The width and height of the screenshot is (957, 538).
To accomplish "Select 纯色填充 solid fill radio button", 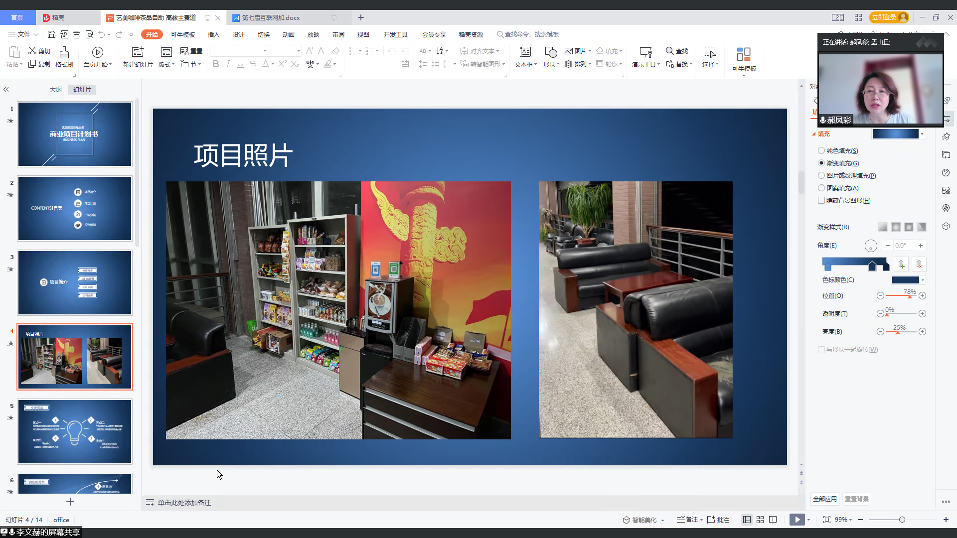I will click(x=821, y=150).
